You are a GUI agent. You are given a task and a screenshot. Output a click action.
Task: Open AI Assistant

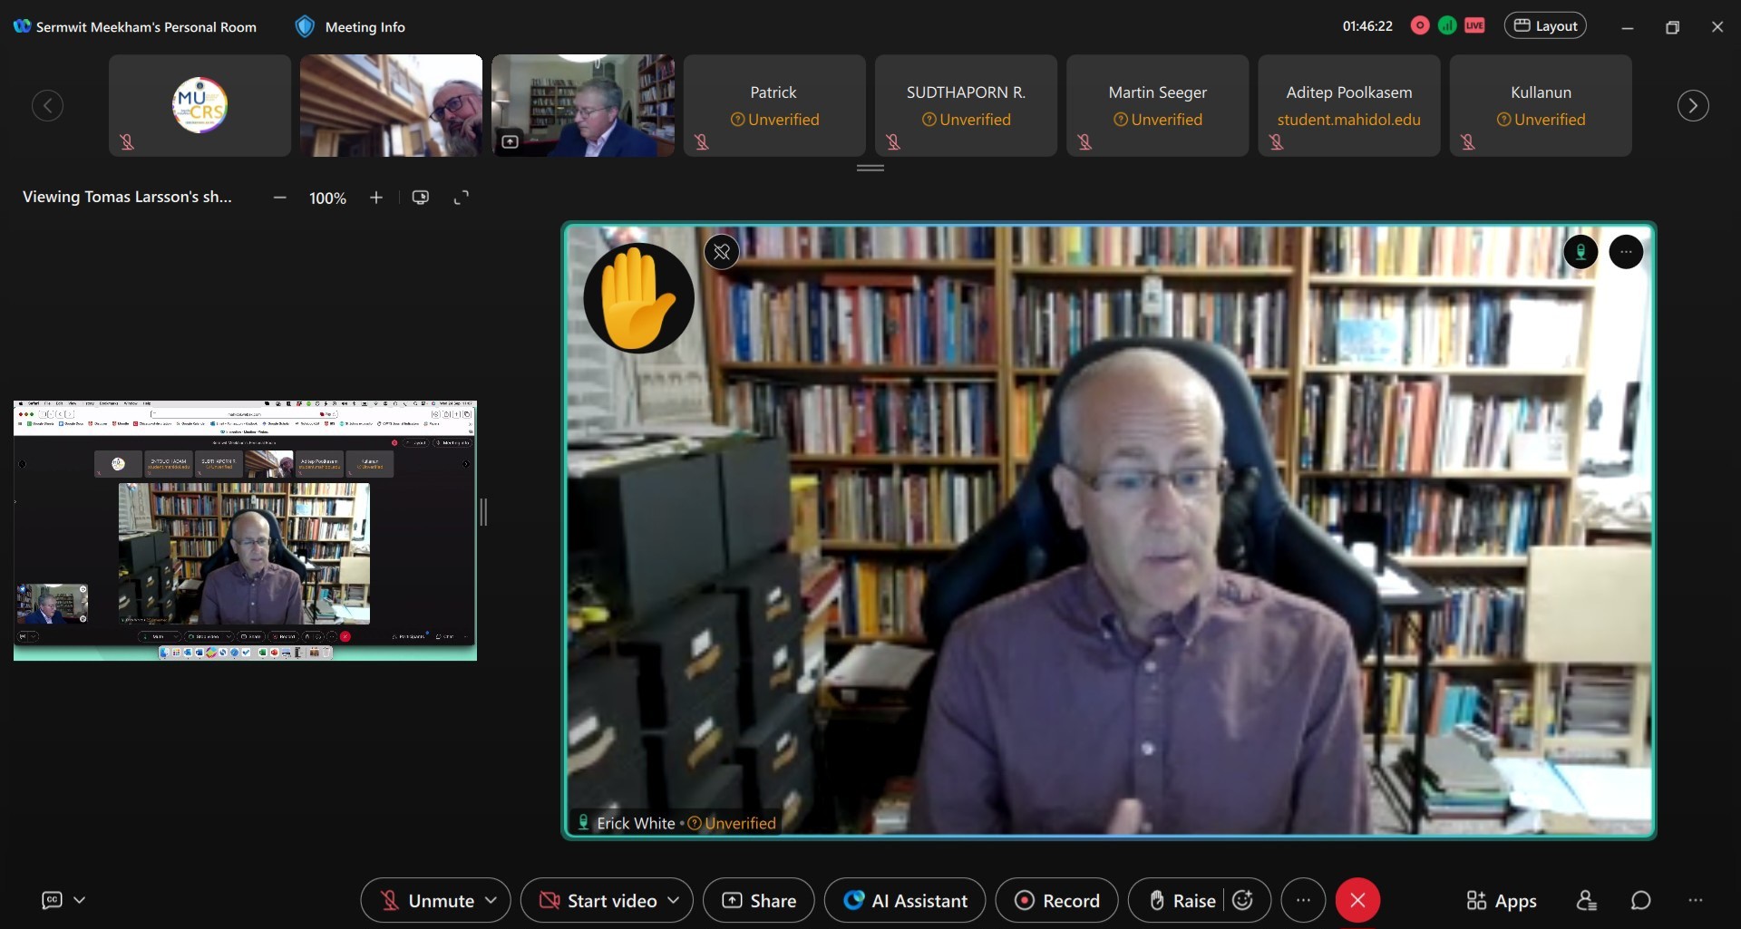905,900
